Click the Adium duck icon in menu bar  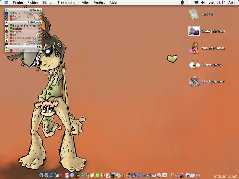182,2
